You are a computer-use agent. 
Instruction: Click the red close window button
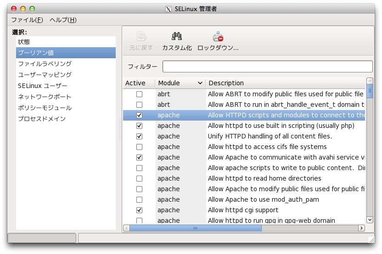[x=14, y=9]
